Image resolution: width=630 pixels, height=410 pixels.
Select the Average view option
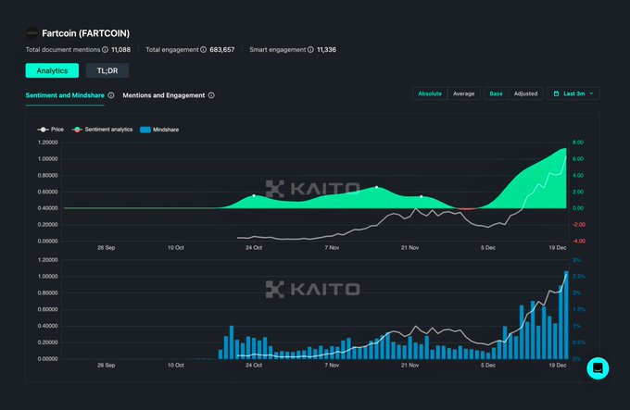click(463, 93)
